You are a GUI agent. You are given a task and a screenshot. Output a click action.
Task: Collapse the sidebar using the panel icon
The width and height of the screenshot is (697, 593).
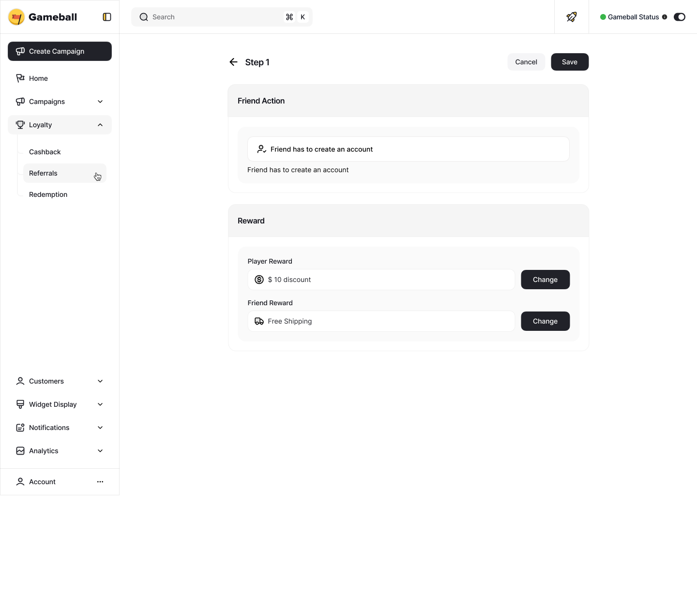point(107,16)
